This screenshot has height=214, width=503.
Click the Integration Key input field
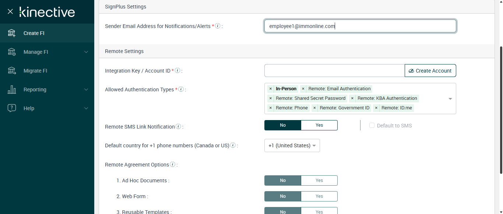334,71
